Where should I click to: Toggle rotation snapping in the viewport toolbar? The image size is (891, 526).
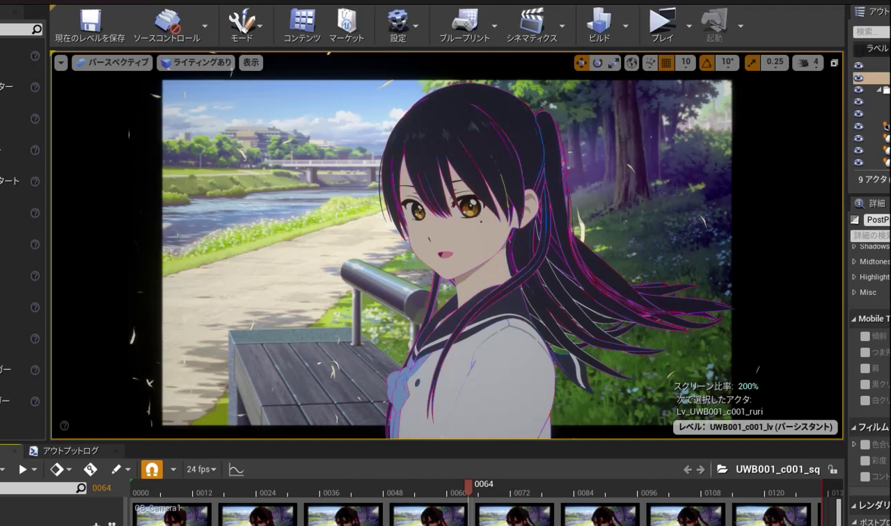[707, 63]
